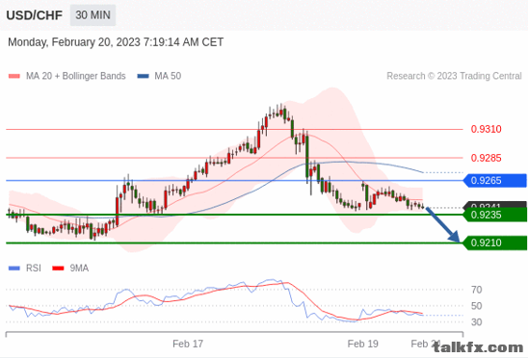Viewport: 528px width, 358px height.
Task: Click the RSI 30 level label
Action: 477,322
